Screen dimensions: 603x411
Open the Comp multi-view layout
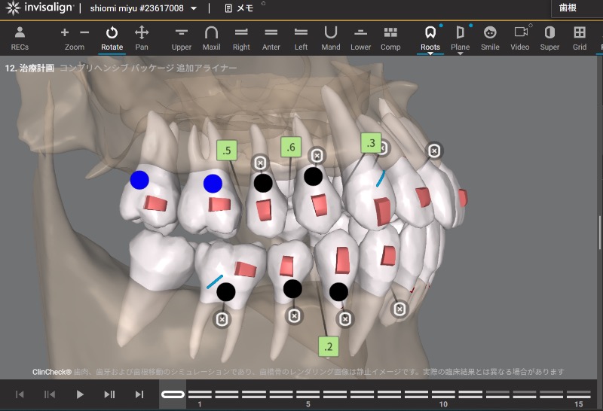coord(390,38)
